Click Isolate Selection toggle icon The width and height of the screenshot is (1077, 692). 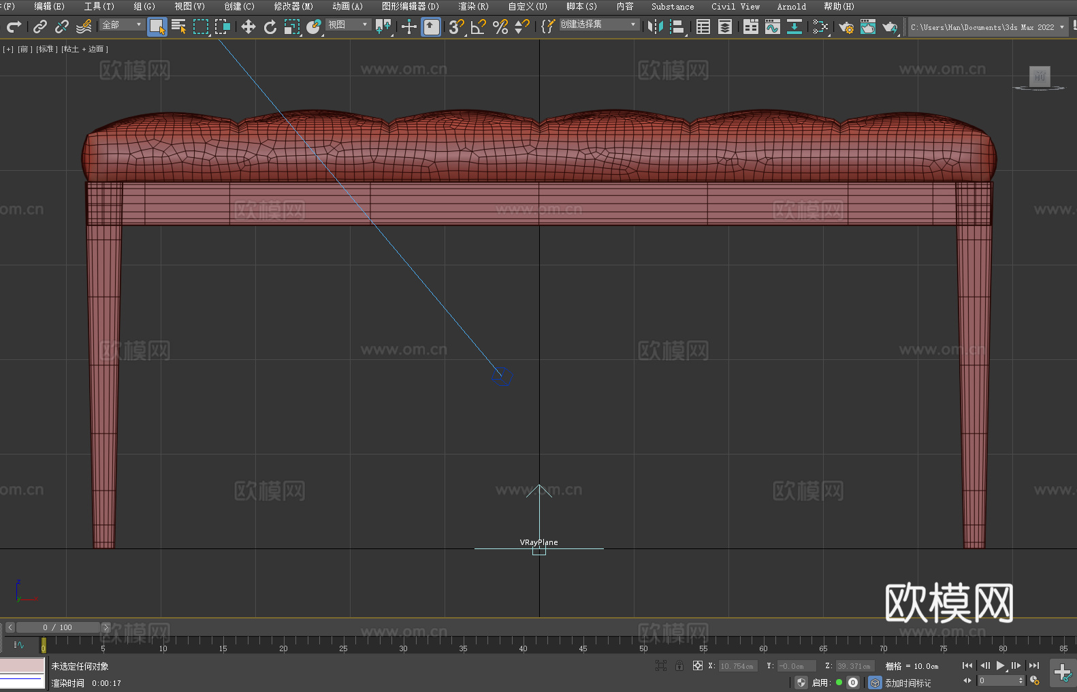coord(661,665)
